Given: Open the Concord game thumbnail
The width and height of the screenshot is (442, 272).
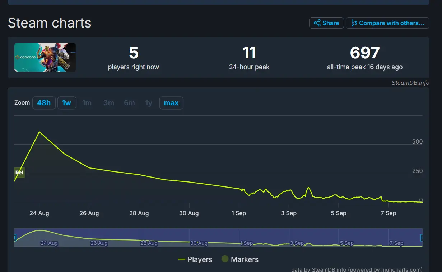Looking at the screenshot, I should (45, 57).
